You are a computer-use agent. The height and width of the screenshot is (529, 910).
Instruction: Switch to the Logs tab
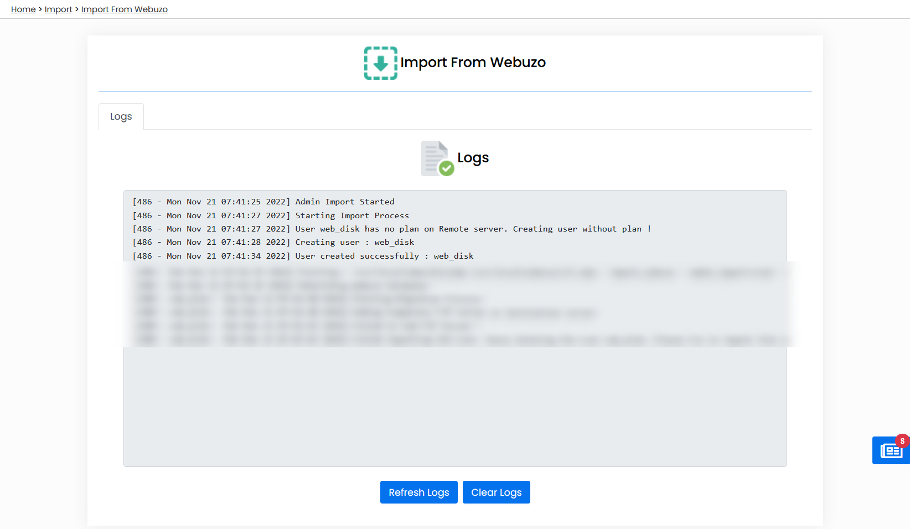coord(121,116)
